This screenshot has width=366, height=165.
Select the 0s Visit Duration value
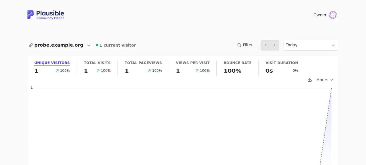269,71
